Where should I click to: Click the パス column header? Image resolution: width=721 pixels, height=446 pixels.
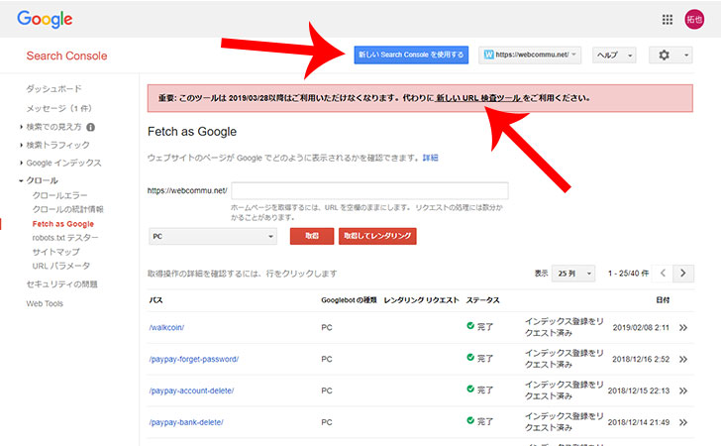(155, 300)
